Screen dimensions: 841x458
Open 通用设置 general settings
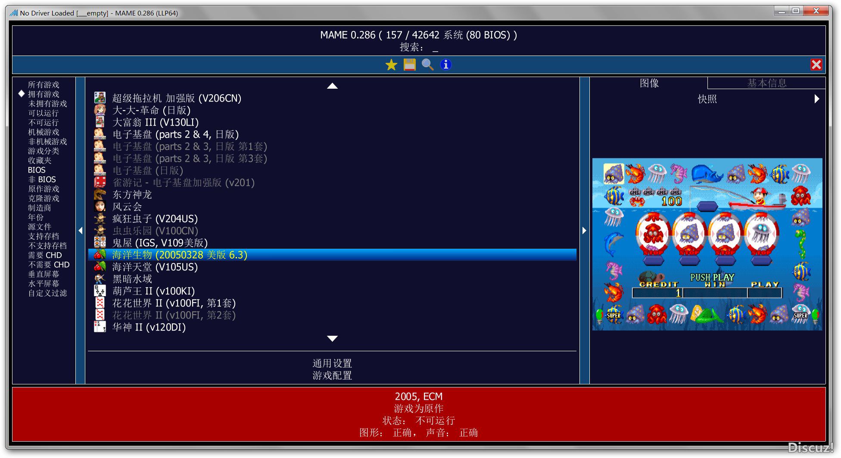click(x=332, y=363)
